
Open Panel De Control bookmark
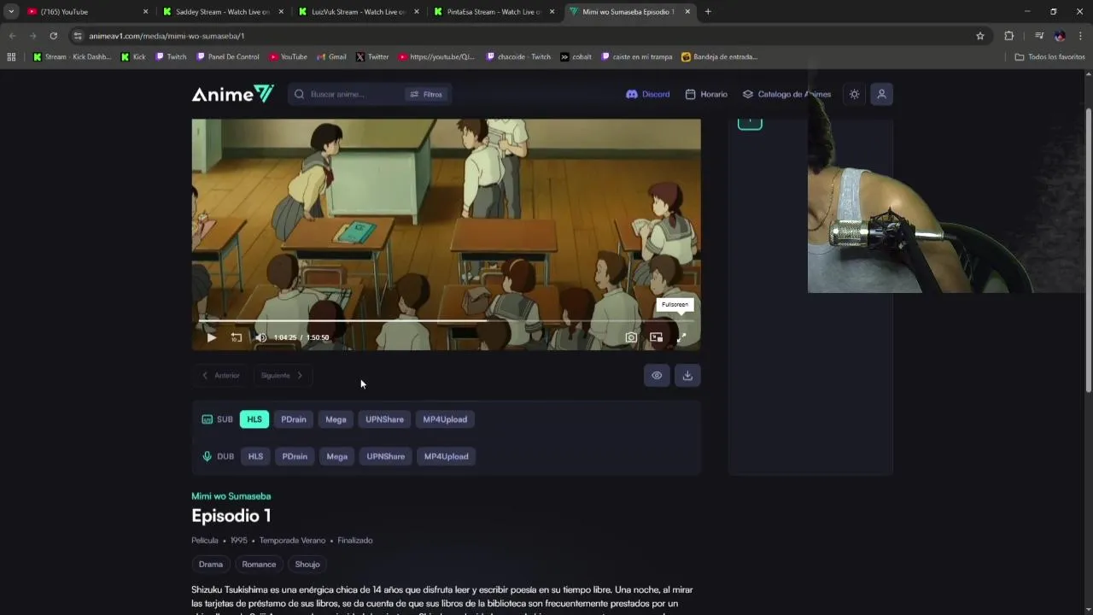pyautogui.click(x=227, y=57)
